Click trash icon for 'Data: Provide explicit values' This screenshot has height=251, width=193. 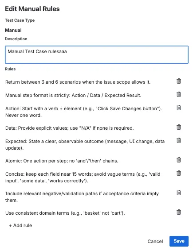tap(178, 127)
